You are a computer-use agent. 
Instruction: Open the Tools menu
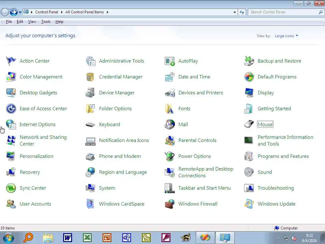click(x=46, y=22)
